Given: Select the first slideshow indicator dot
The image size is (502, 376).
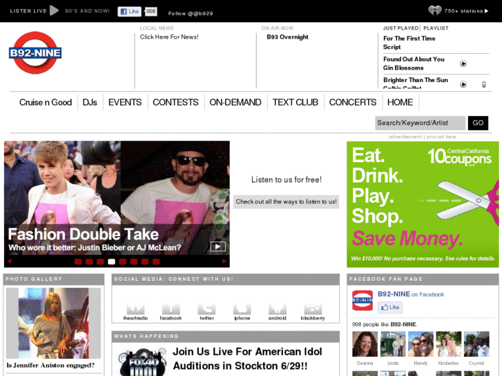Looking at the screenshot, I should click(78, 261).
